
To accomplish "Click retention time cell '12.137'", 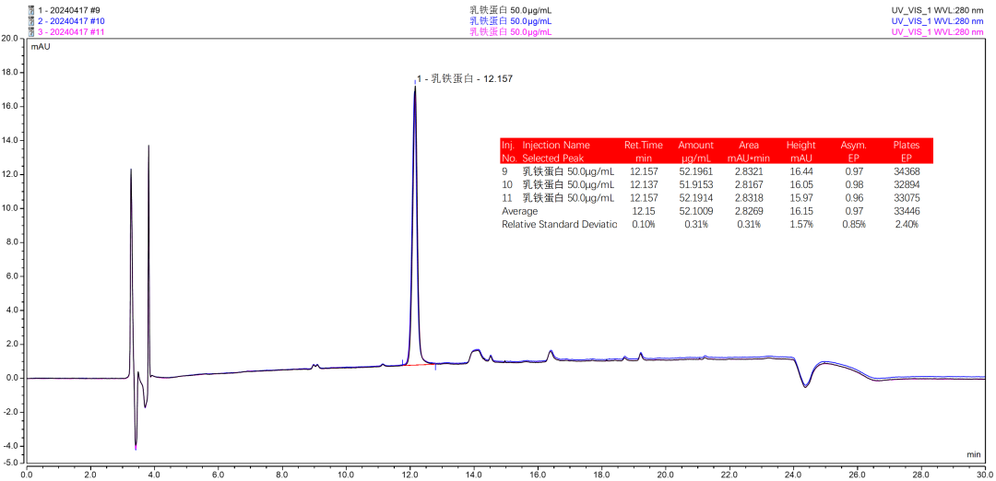I will click(x=644, y=184).
